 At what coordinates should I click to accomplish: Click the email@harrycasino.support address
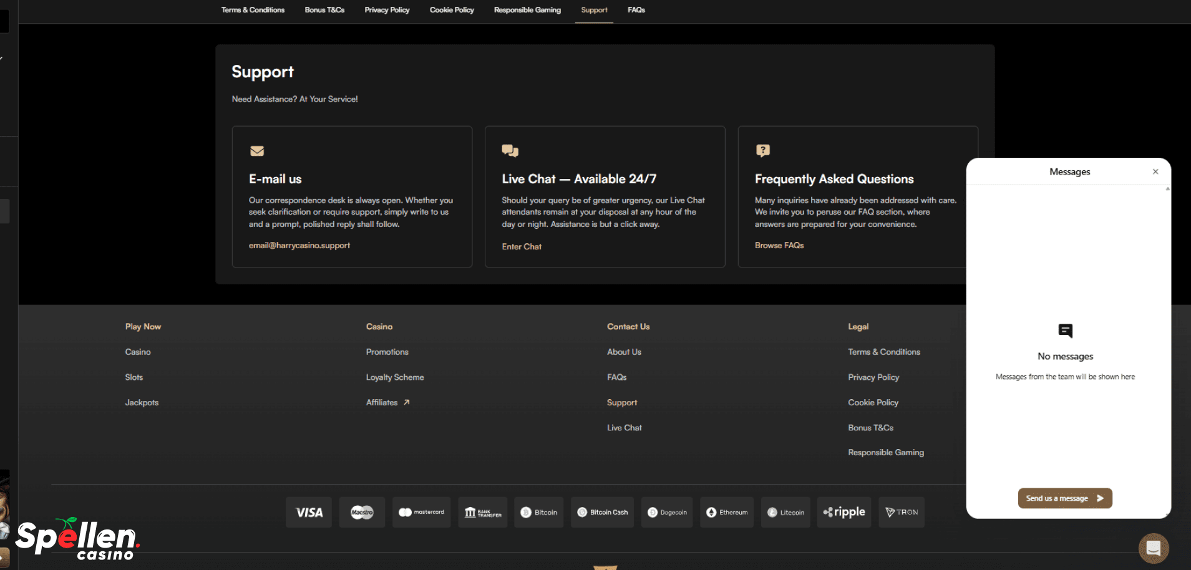tap(299, 246)
